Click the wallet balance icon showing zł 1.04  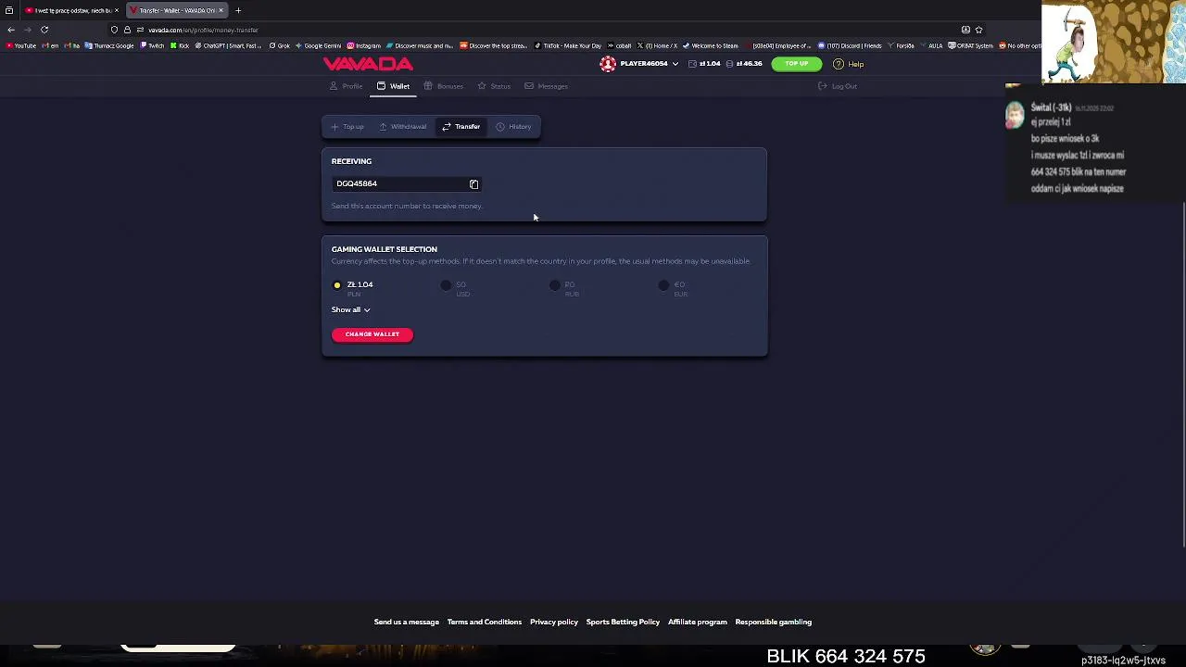(692, 64)
